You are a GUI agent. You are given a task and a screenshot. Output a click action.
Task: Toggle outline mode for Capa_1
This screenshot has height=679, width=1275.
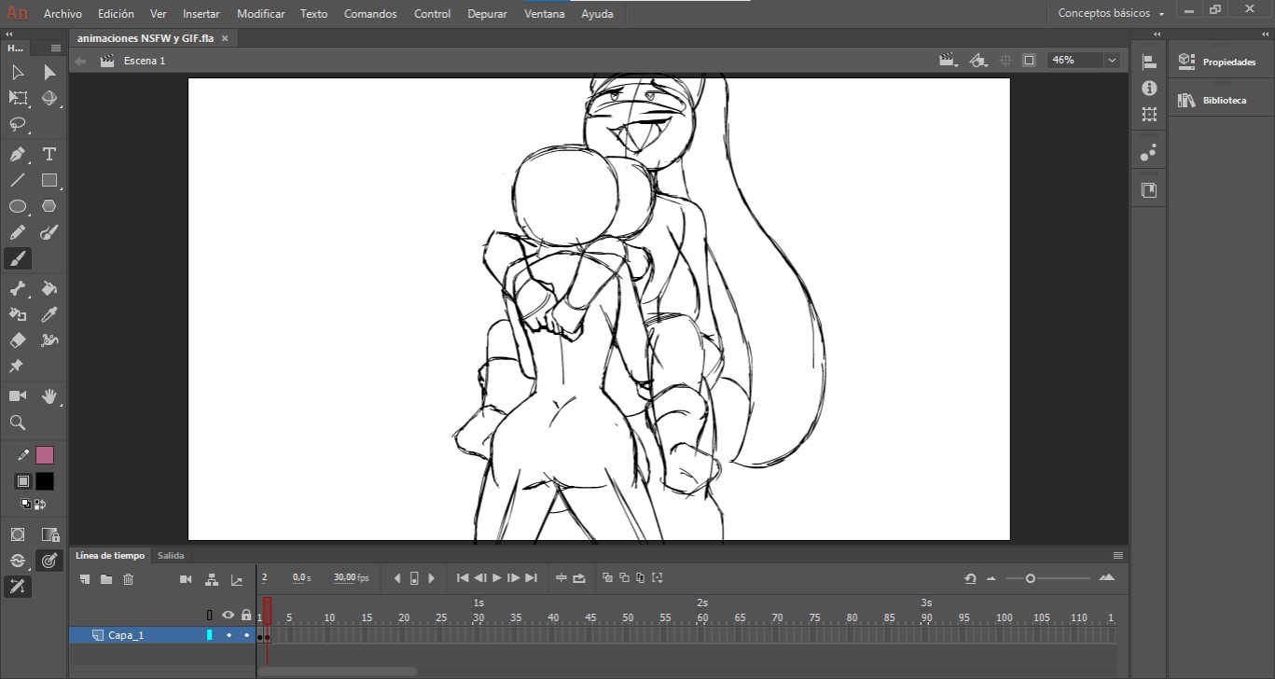(210, 635)
